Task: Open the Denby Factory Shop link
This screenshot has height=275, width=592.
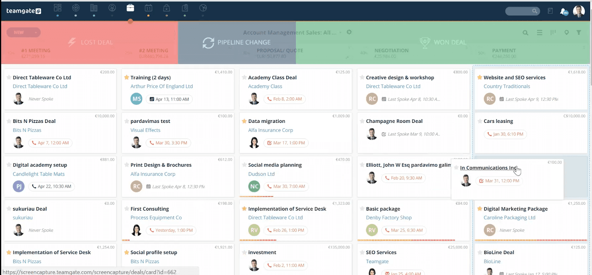Action: pos(388,218)
